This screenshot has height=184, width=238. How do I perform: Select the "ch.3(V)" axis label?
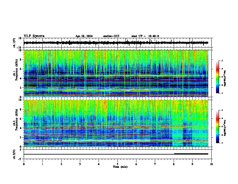14,155
